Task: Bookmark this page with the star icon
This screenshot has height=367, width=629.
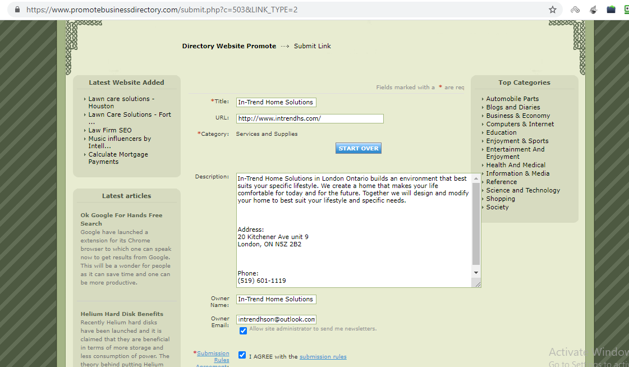Action: coord(552,10)
